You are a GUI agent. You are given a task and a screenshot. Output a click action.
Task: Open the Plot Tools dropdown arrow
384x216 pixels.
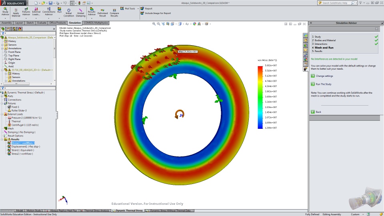pyautogui.click(x=138, y=8)
